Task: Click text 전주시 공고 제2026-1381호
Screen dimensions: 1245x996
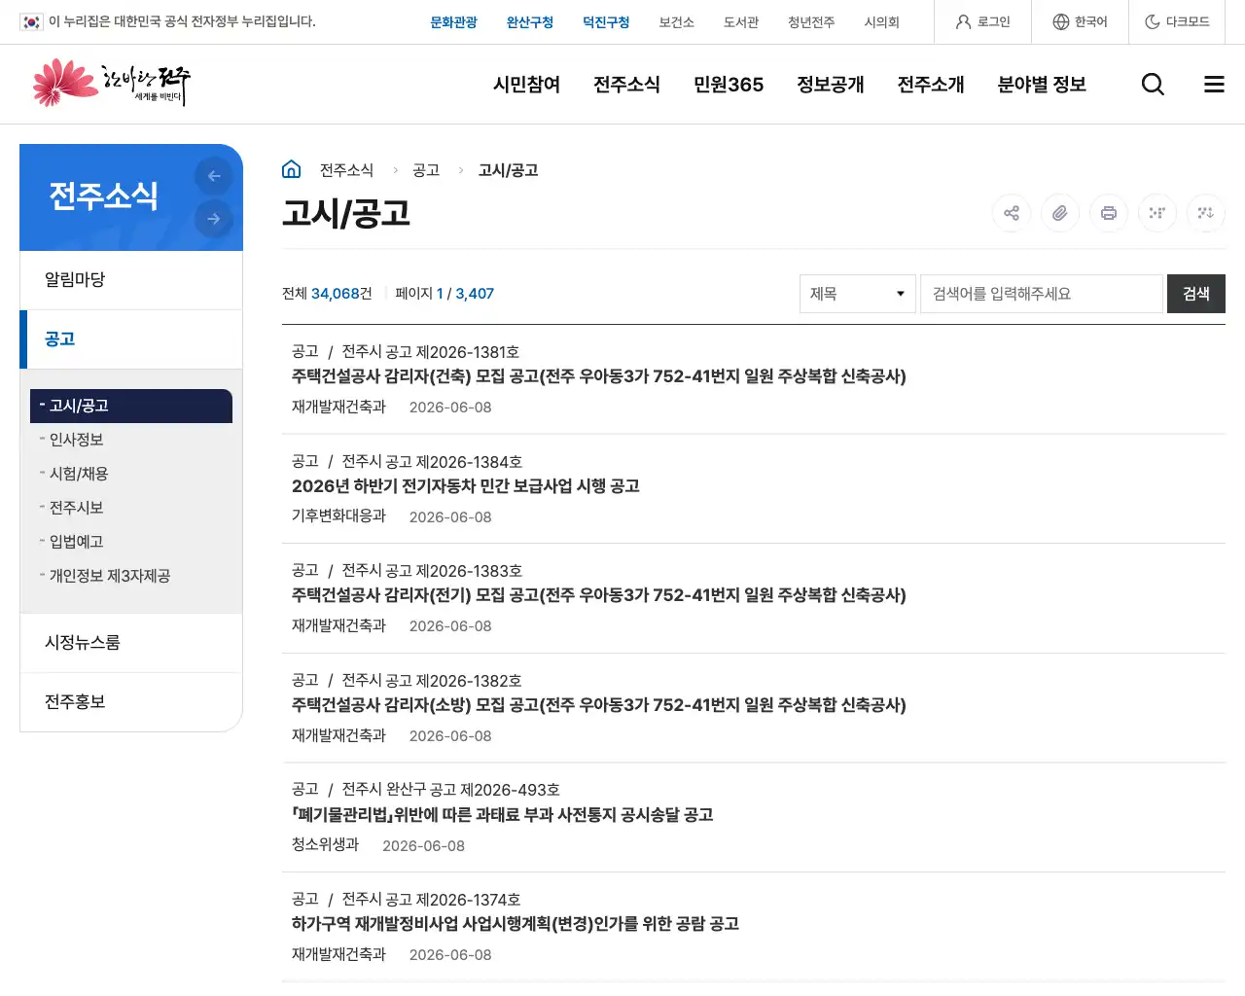Action: click(430, 352)
